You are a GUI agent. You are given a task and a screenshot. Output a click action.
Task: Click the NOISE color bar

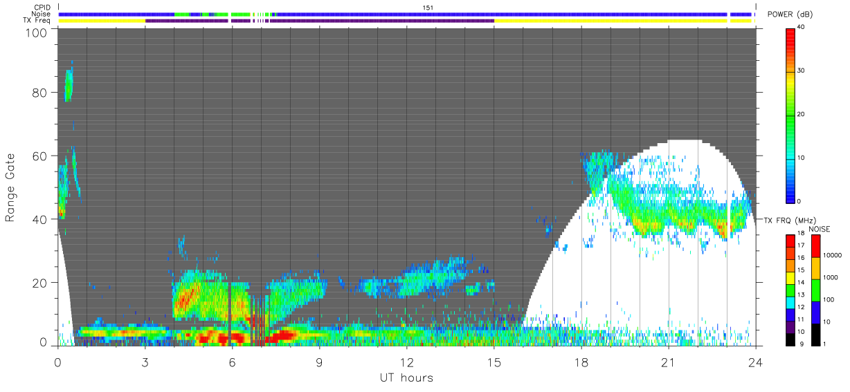(815, 290)
